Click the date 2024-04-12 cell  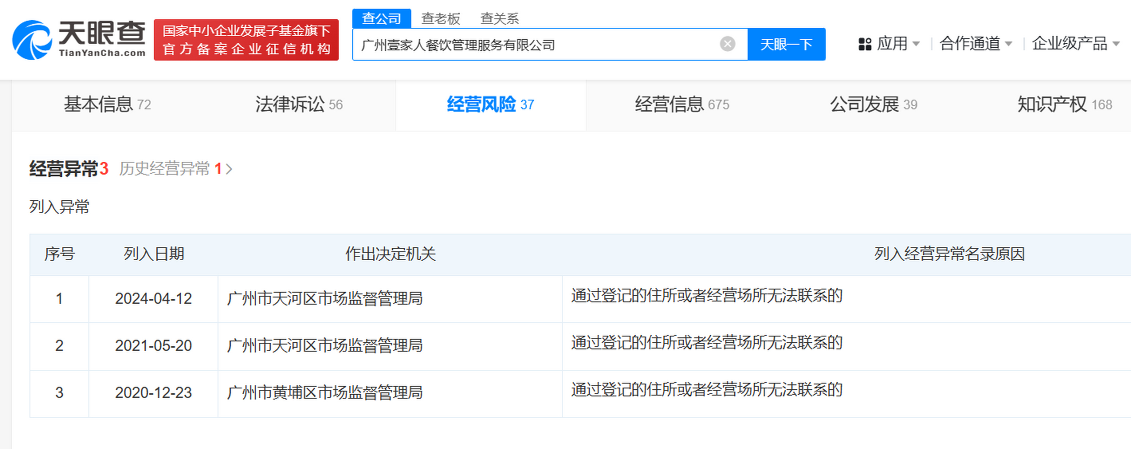(154, 299)
